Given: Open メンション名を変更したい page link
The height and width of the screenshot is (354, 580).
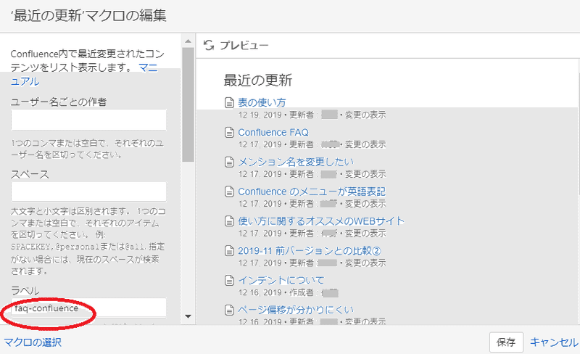Looking at the screenshot, I should tap(296, 162).
